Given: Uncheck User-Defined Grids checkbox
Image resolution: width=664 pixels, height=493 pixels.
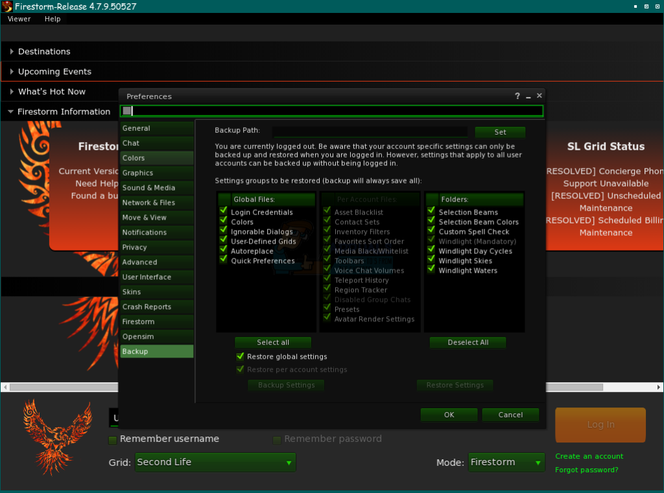Looking at the screenshot, I should point(223,240).
